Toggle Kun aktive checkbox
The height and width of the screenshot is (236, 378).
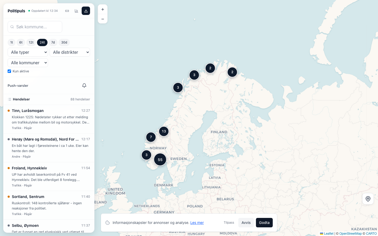[x=9, y=71]
